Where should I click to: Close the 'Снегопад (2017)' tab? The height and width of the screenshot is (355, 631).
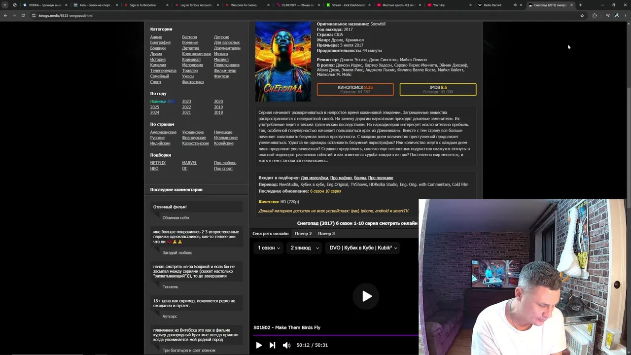click(571, 5)
